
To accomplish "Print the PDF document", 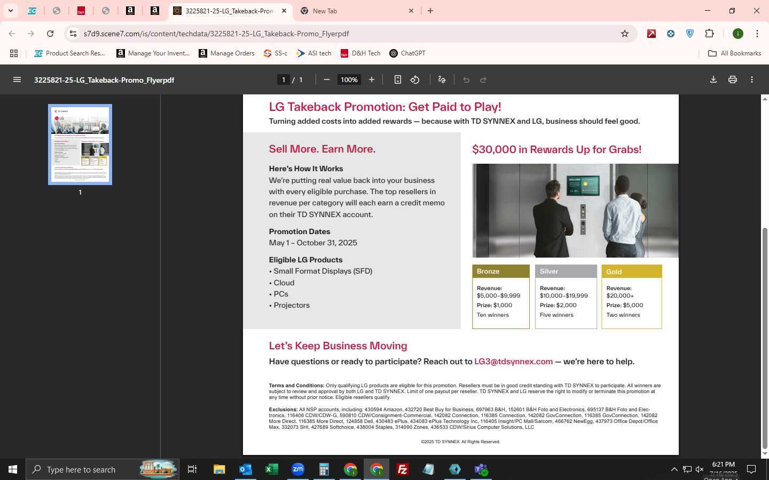I will 733,79.
